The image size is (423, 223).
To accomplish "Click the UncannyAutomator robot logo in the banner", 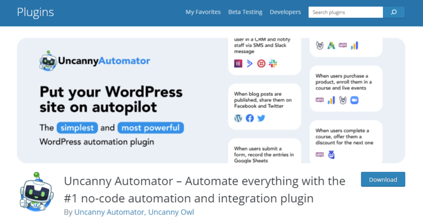I will (94, 61).
